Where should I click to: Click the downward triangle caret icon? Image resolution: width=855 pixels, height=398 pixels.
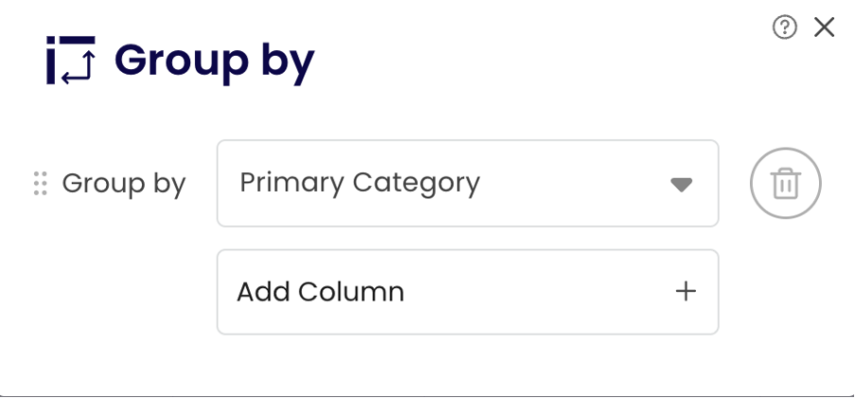coord(682,184)
